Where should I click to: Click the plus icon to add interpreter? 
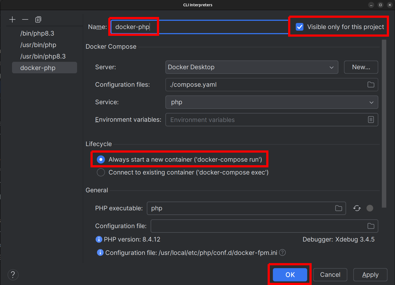pyautogui.click(x=12, y=19)
